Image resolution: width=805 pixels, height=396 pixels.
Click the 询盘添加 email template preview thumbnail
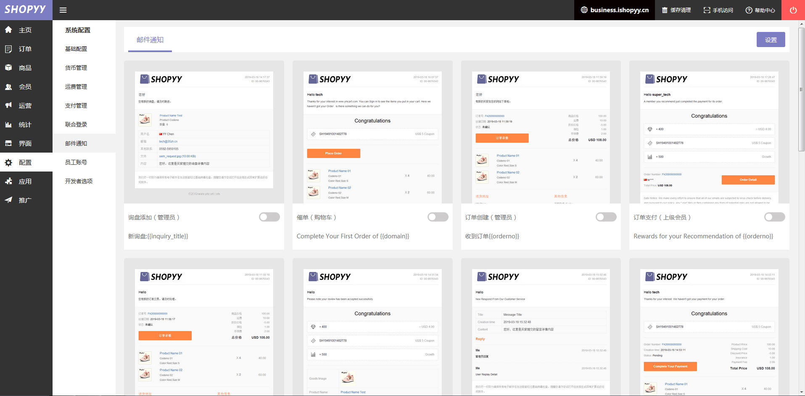[x=204, y=132]
